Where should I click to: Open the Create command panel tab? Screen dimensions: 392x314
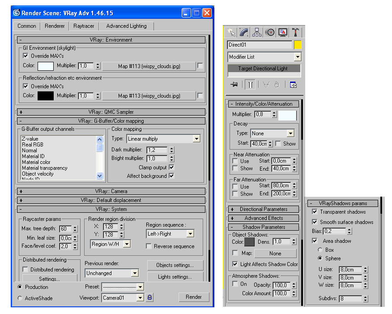coord(231,32)
